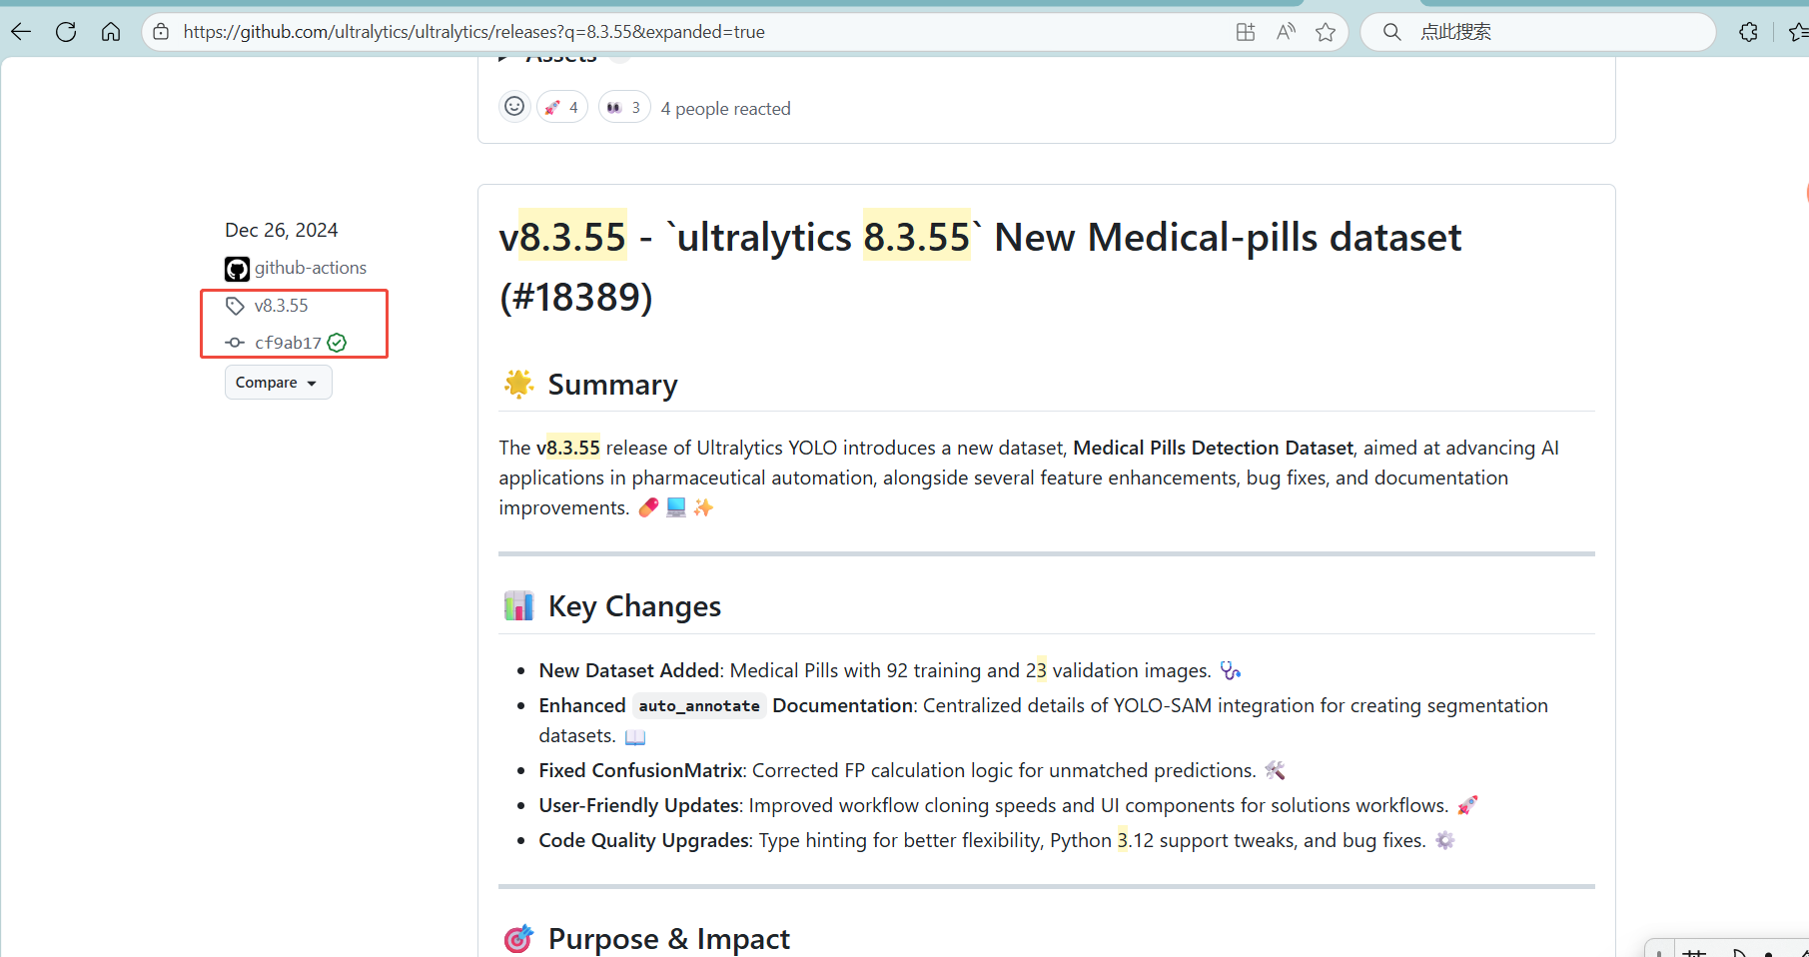Click the target emoji beside Purpose & Impact
Viewport: 1809px width, 957px height.
pos(518,939)
